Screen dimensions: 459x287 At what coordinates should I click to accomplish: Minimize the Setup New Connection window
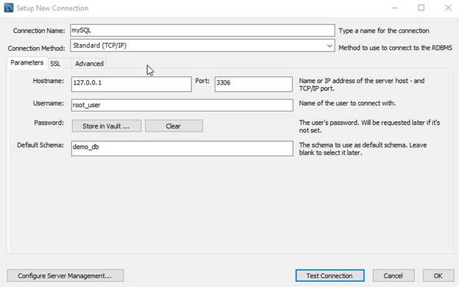coord(394,8)
